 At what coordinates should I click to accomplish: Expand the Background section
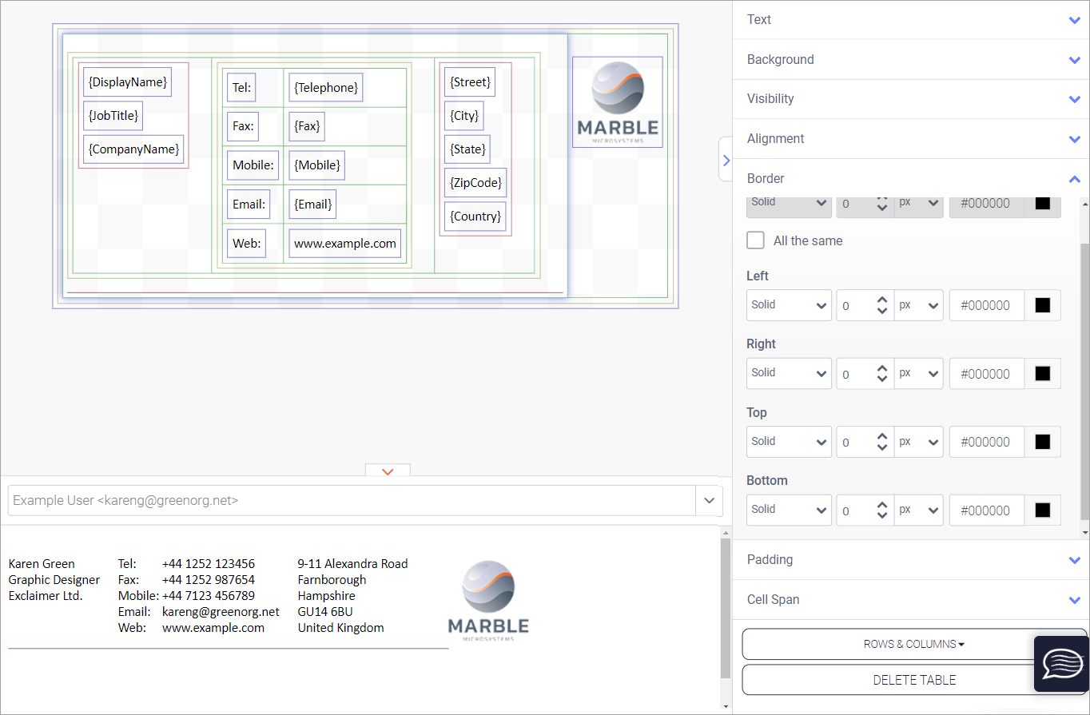coord(911,60)
